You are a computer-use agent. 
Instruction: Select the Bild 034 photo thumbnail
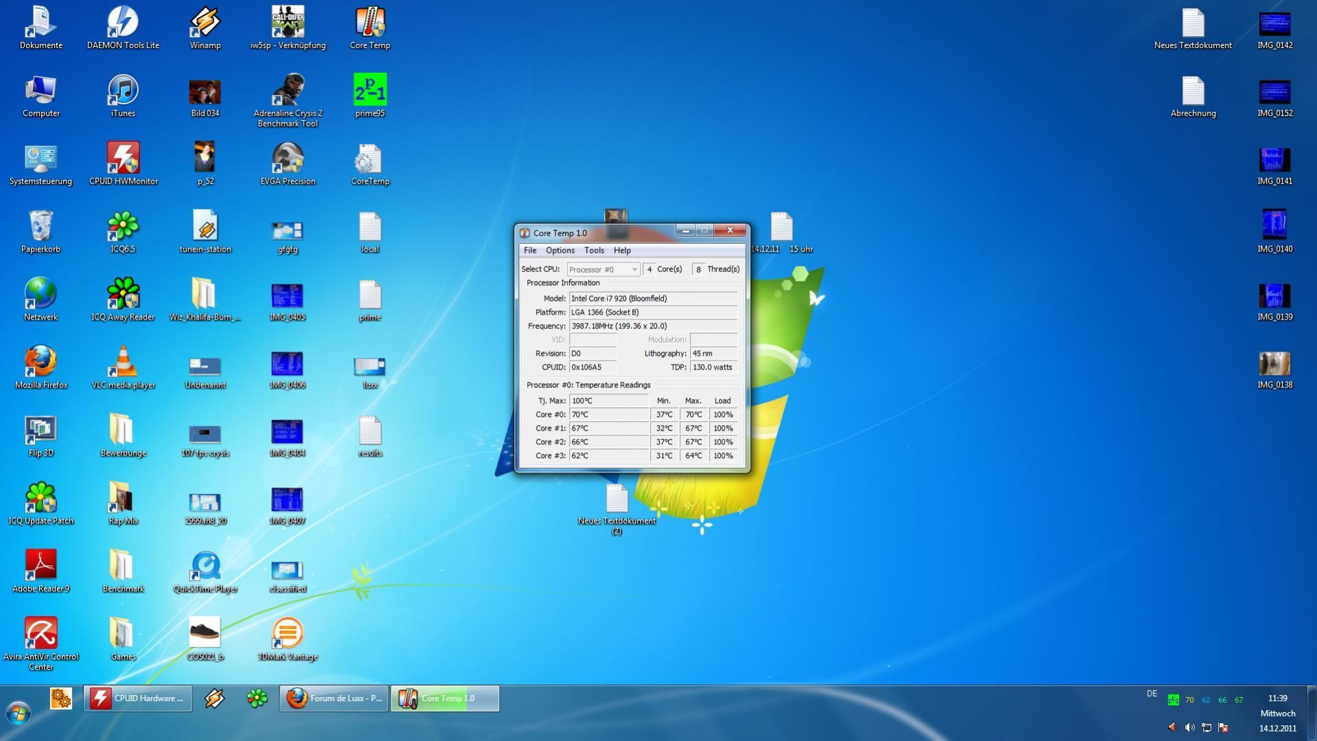click(x=205, y=98)
